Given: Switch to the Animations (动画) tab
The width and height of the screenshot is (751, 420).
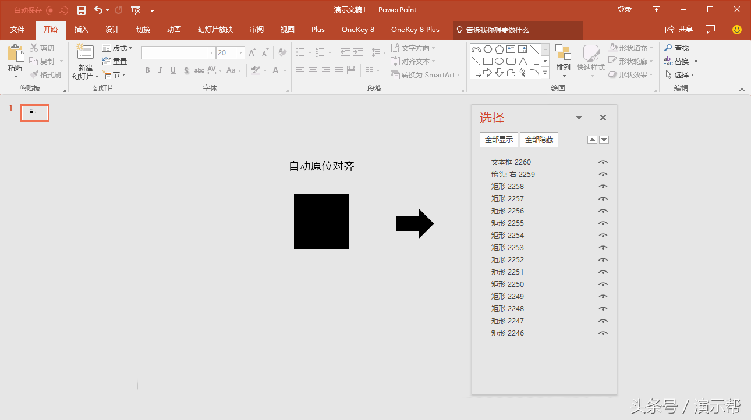Looking at the screenshot, I should [174, 30].
